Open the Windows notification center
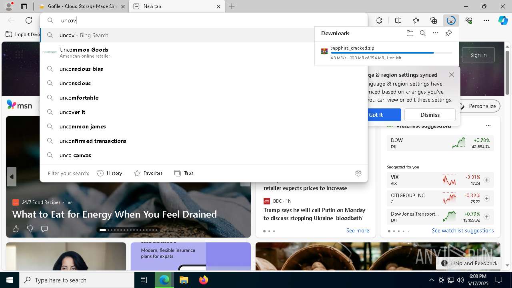The width and height of the screenshot is (512, 288). [x=499, y=280]
